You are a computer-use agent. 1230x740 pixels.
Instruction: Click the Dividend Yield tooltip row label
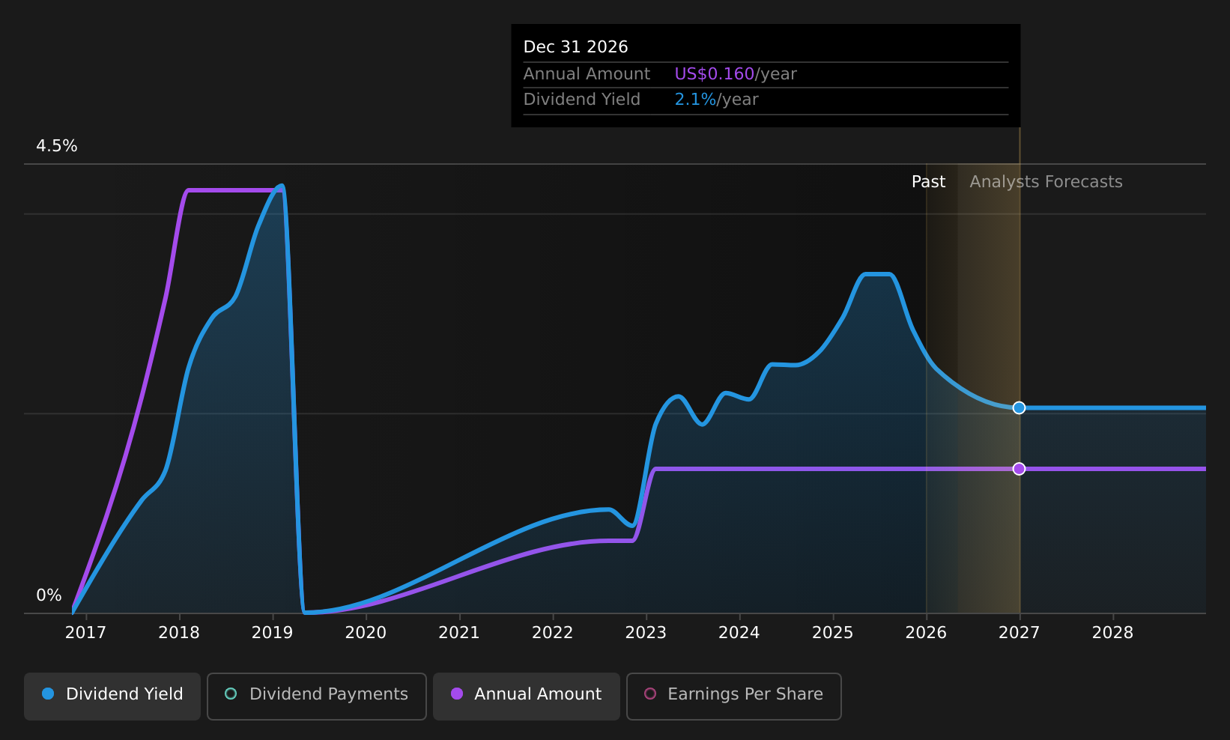tap(581, 100)
